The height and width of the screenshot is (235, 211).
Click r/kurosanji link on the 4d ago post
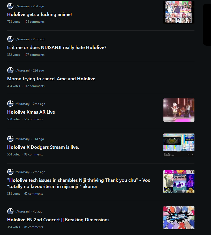23,212
